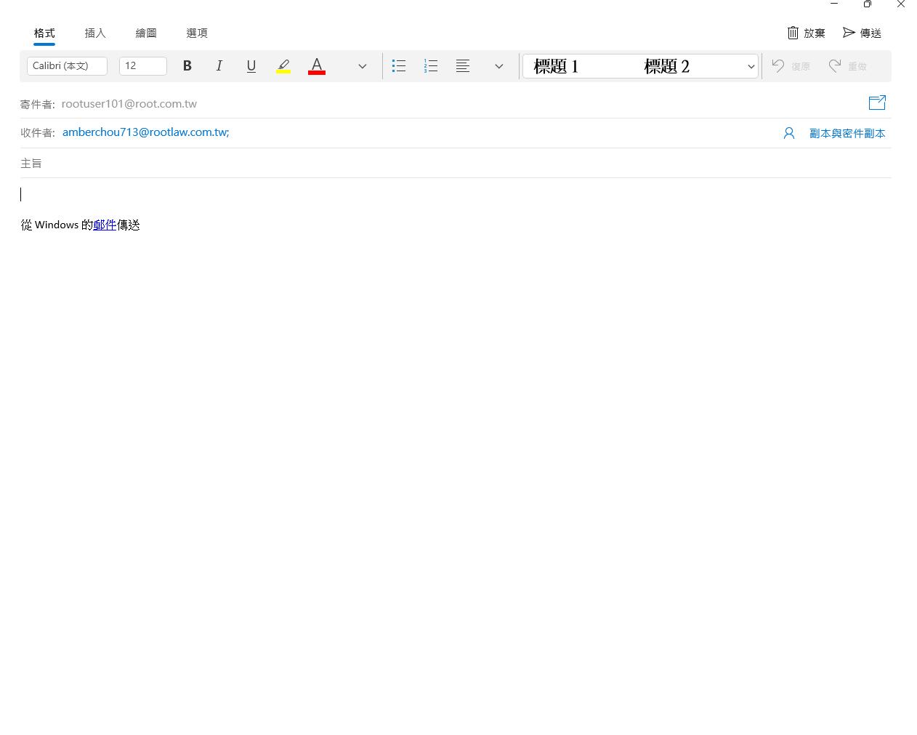Show 副本與密件副本 fields
Viewport: 917px width, 735px height.
coord(847,134)
